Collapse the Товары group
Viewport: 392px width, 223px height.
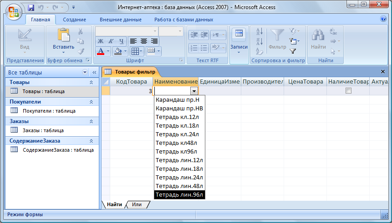[91, 82]
